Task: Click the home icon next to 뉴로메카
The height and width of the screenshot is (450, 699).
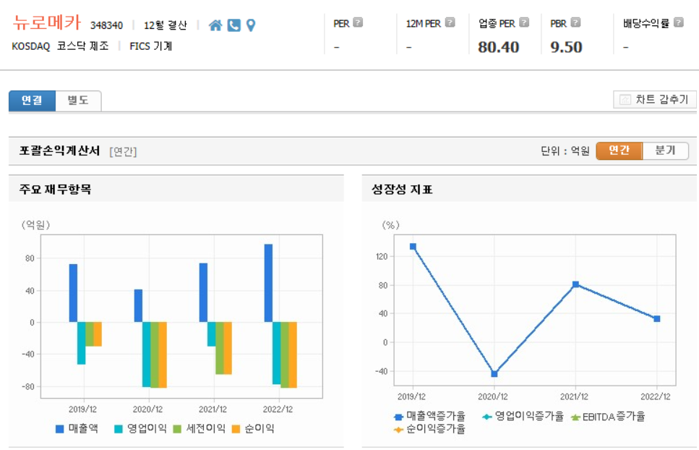Action: (215, 23)
